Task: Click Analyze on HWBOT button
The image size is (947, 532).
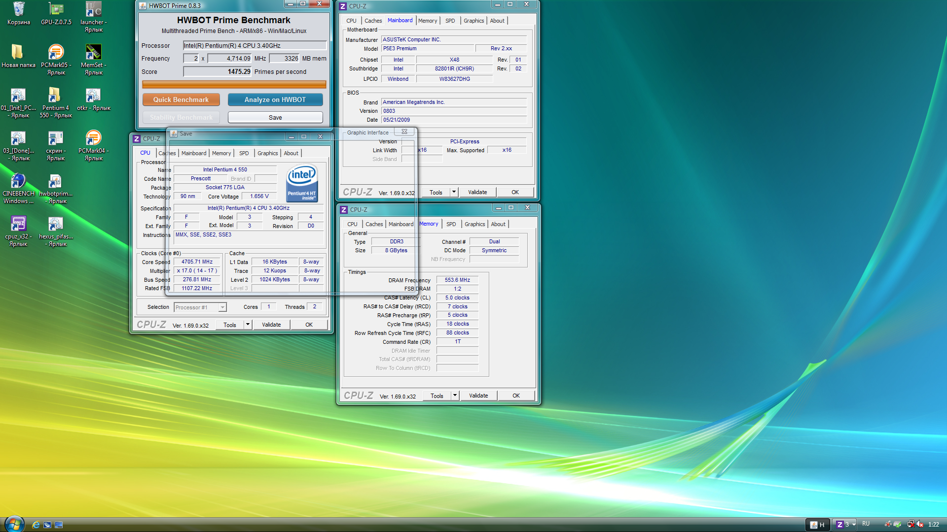Action: (x=275, y=100)
